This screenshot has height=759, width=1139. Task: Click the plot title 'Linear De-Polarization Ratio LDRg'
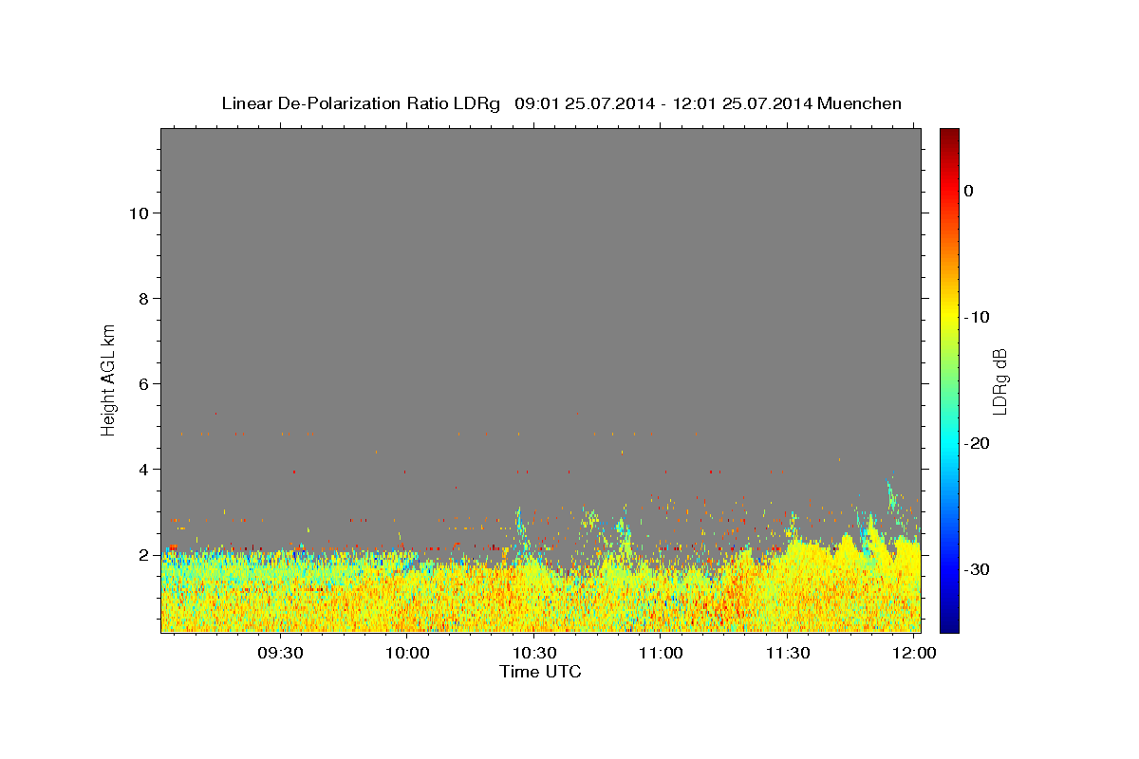tap(361, 103)
